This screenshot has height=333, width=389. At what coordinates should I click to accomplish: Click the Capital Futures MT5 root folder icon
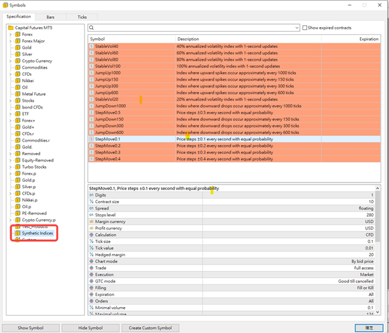tap(10, 28)
